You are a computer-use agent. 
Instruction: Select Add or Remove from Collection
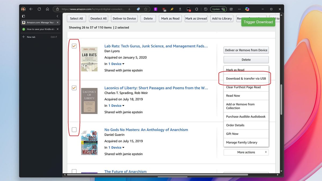tap(246, 106)
